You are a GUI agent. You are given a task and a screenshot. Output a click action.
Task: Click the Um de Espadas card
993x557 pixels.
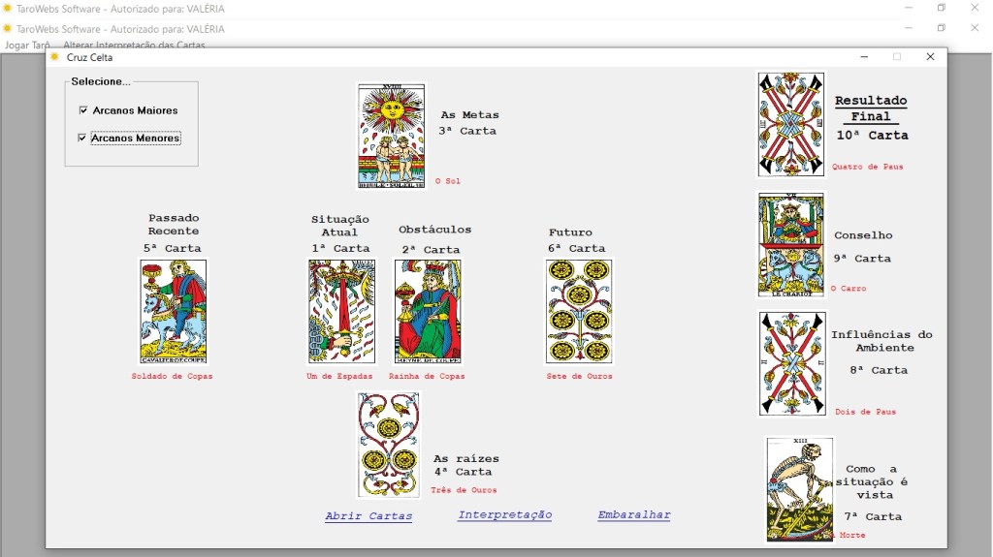coord(341,311)
